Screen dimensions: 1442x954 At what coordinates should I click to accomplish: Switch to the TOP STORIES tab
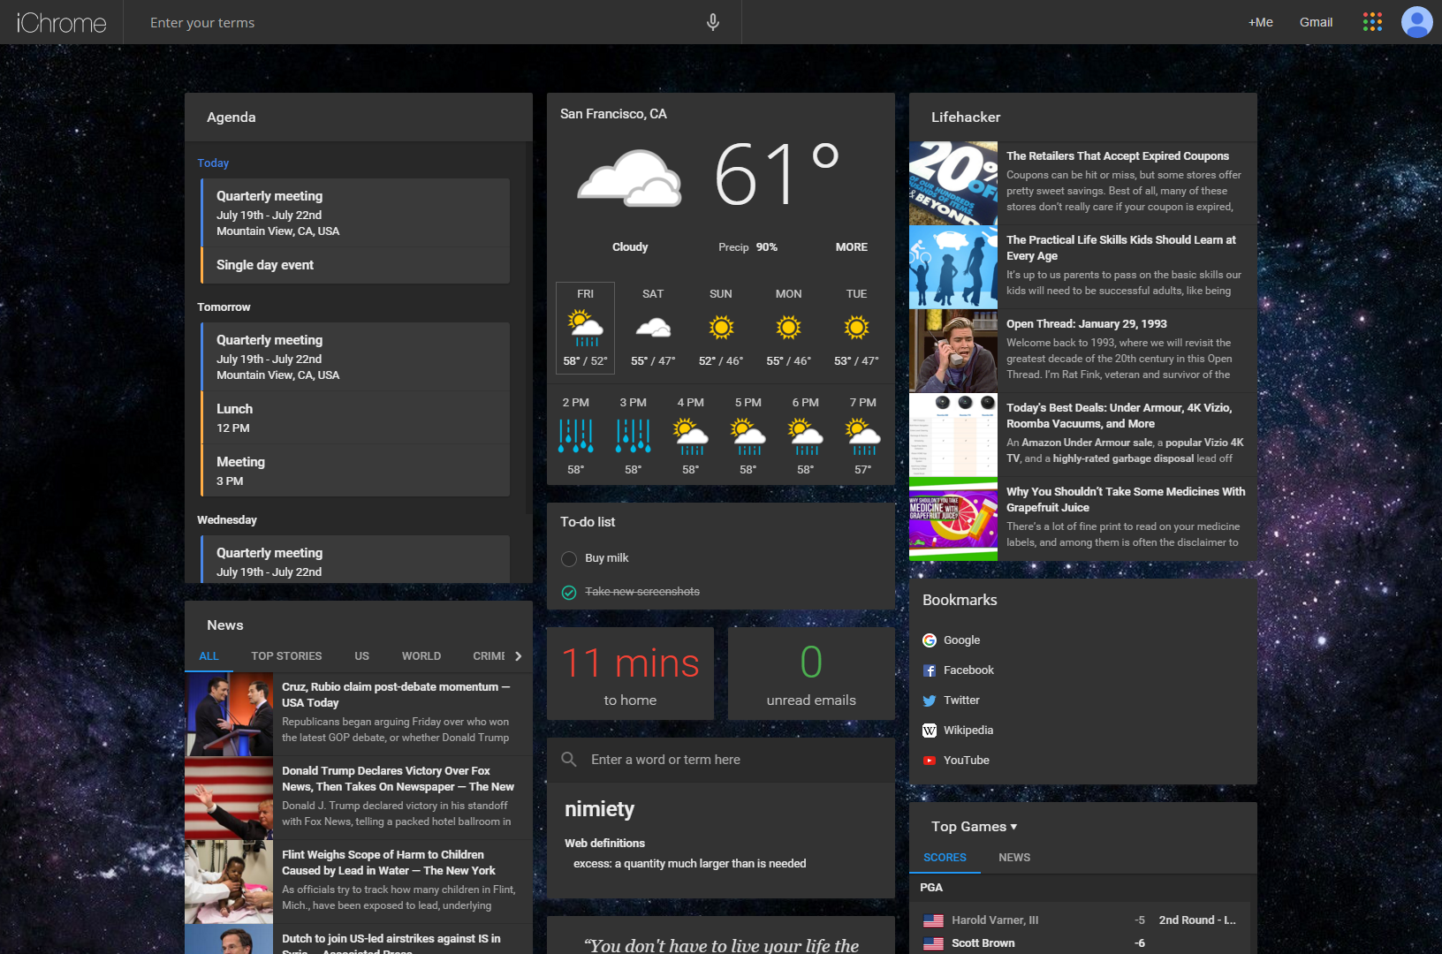[x=286, y=656]
